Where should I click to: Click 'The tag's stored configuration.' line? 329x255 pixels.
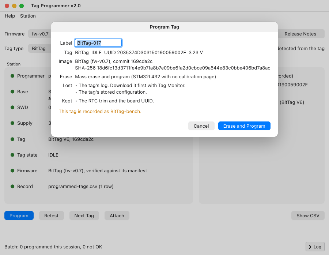tap(113, 92)
